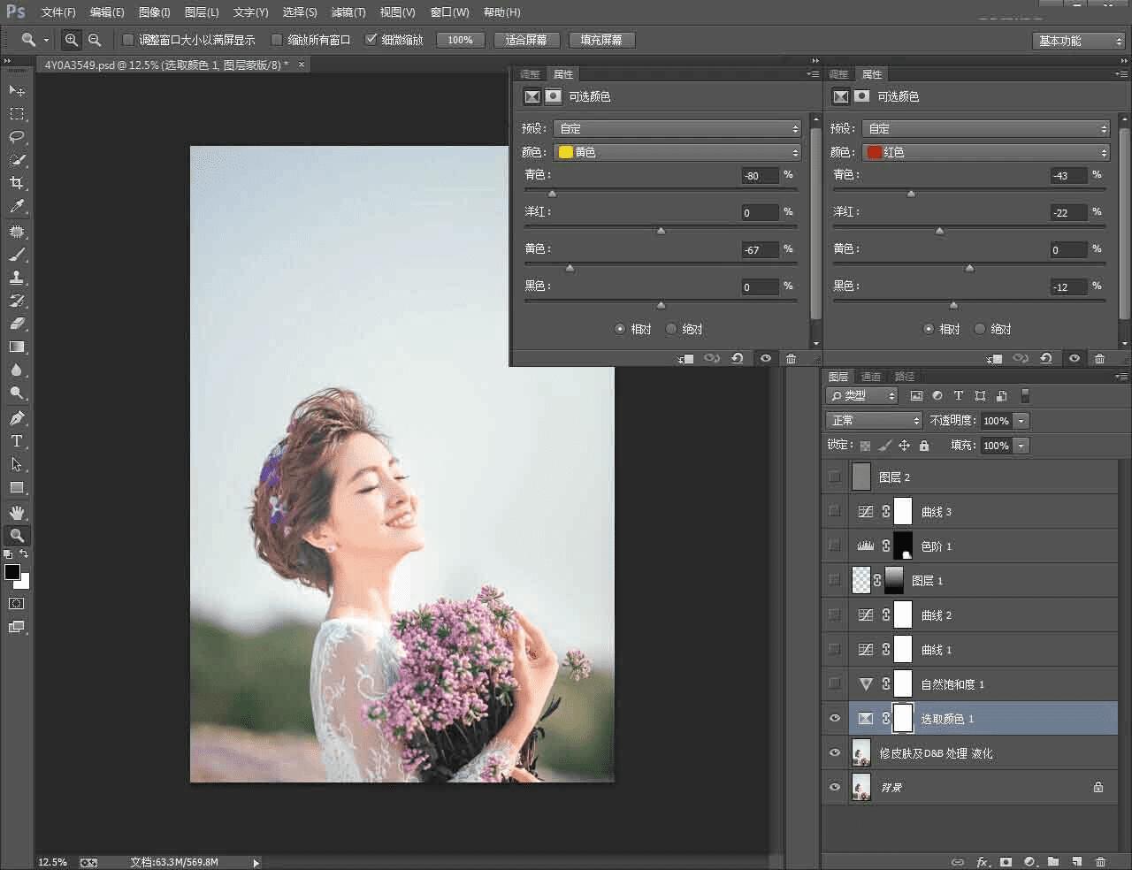Click the 填充屏幕 button

coord(601,40)
